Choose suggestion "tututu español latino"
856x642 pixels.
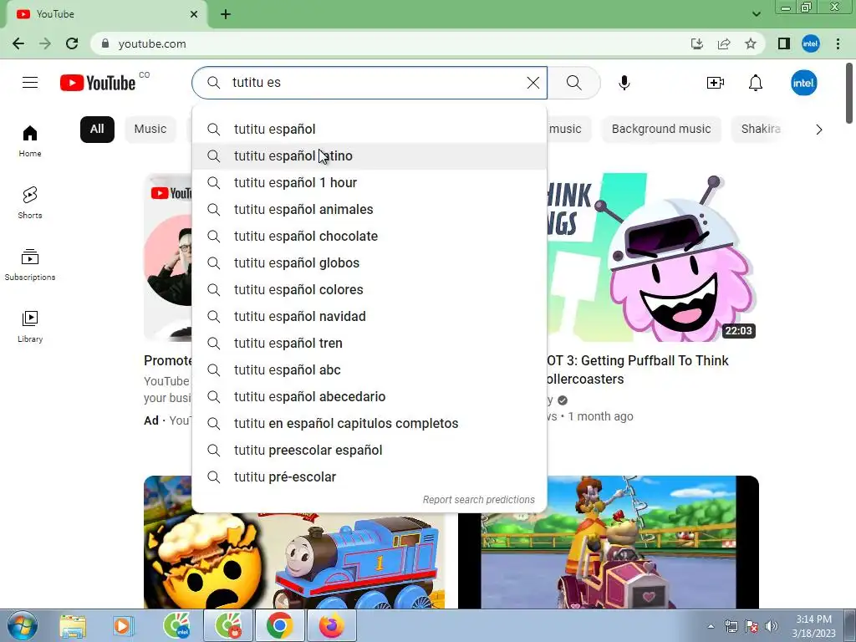369,156
